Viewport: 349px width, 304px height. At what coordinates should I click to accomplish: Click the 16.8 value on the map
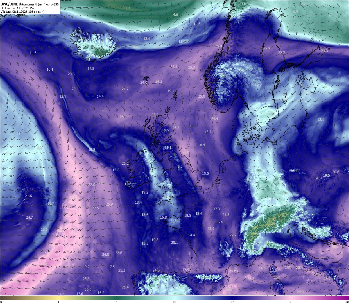click(x=163, y=218)
